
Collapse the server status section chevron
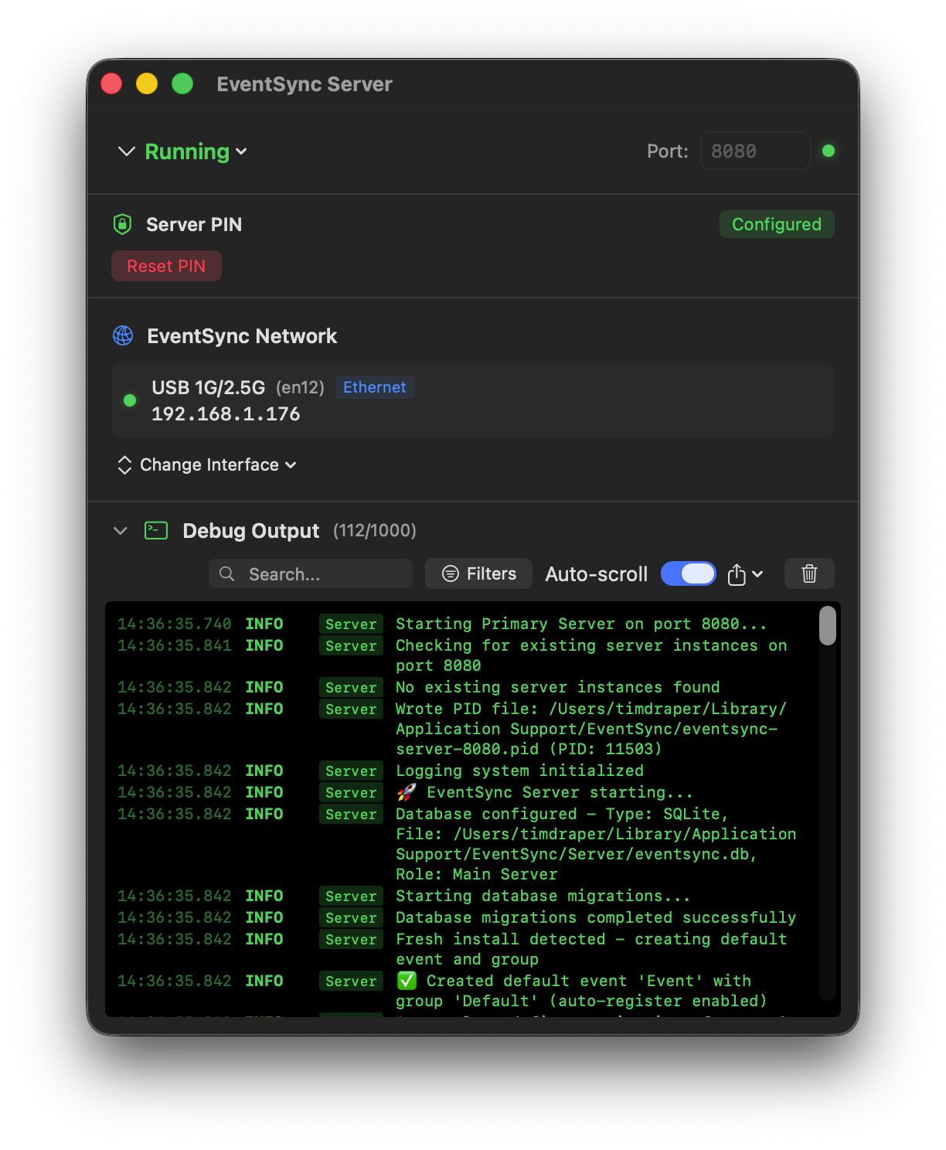point(126,151)
